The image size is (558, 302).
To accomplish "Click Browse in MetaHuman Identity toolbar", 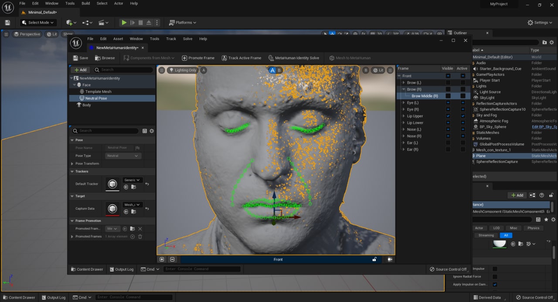I will (105, 58).
